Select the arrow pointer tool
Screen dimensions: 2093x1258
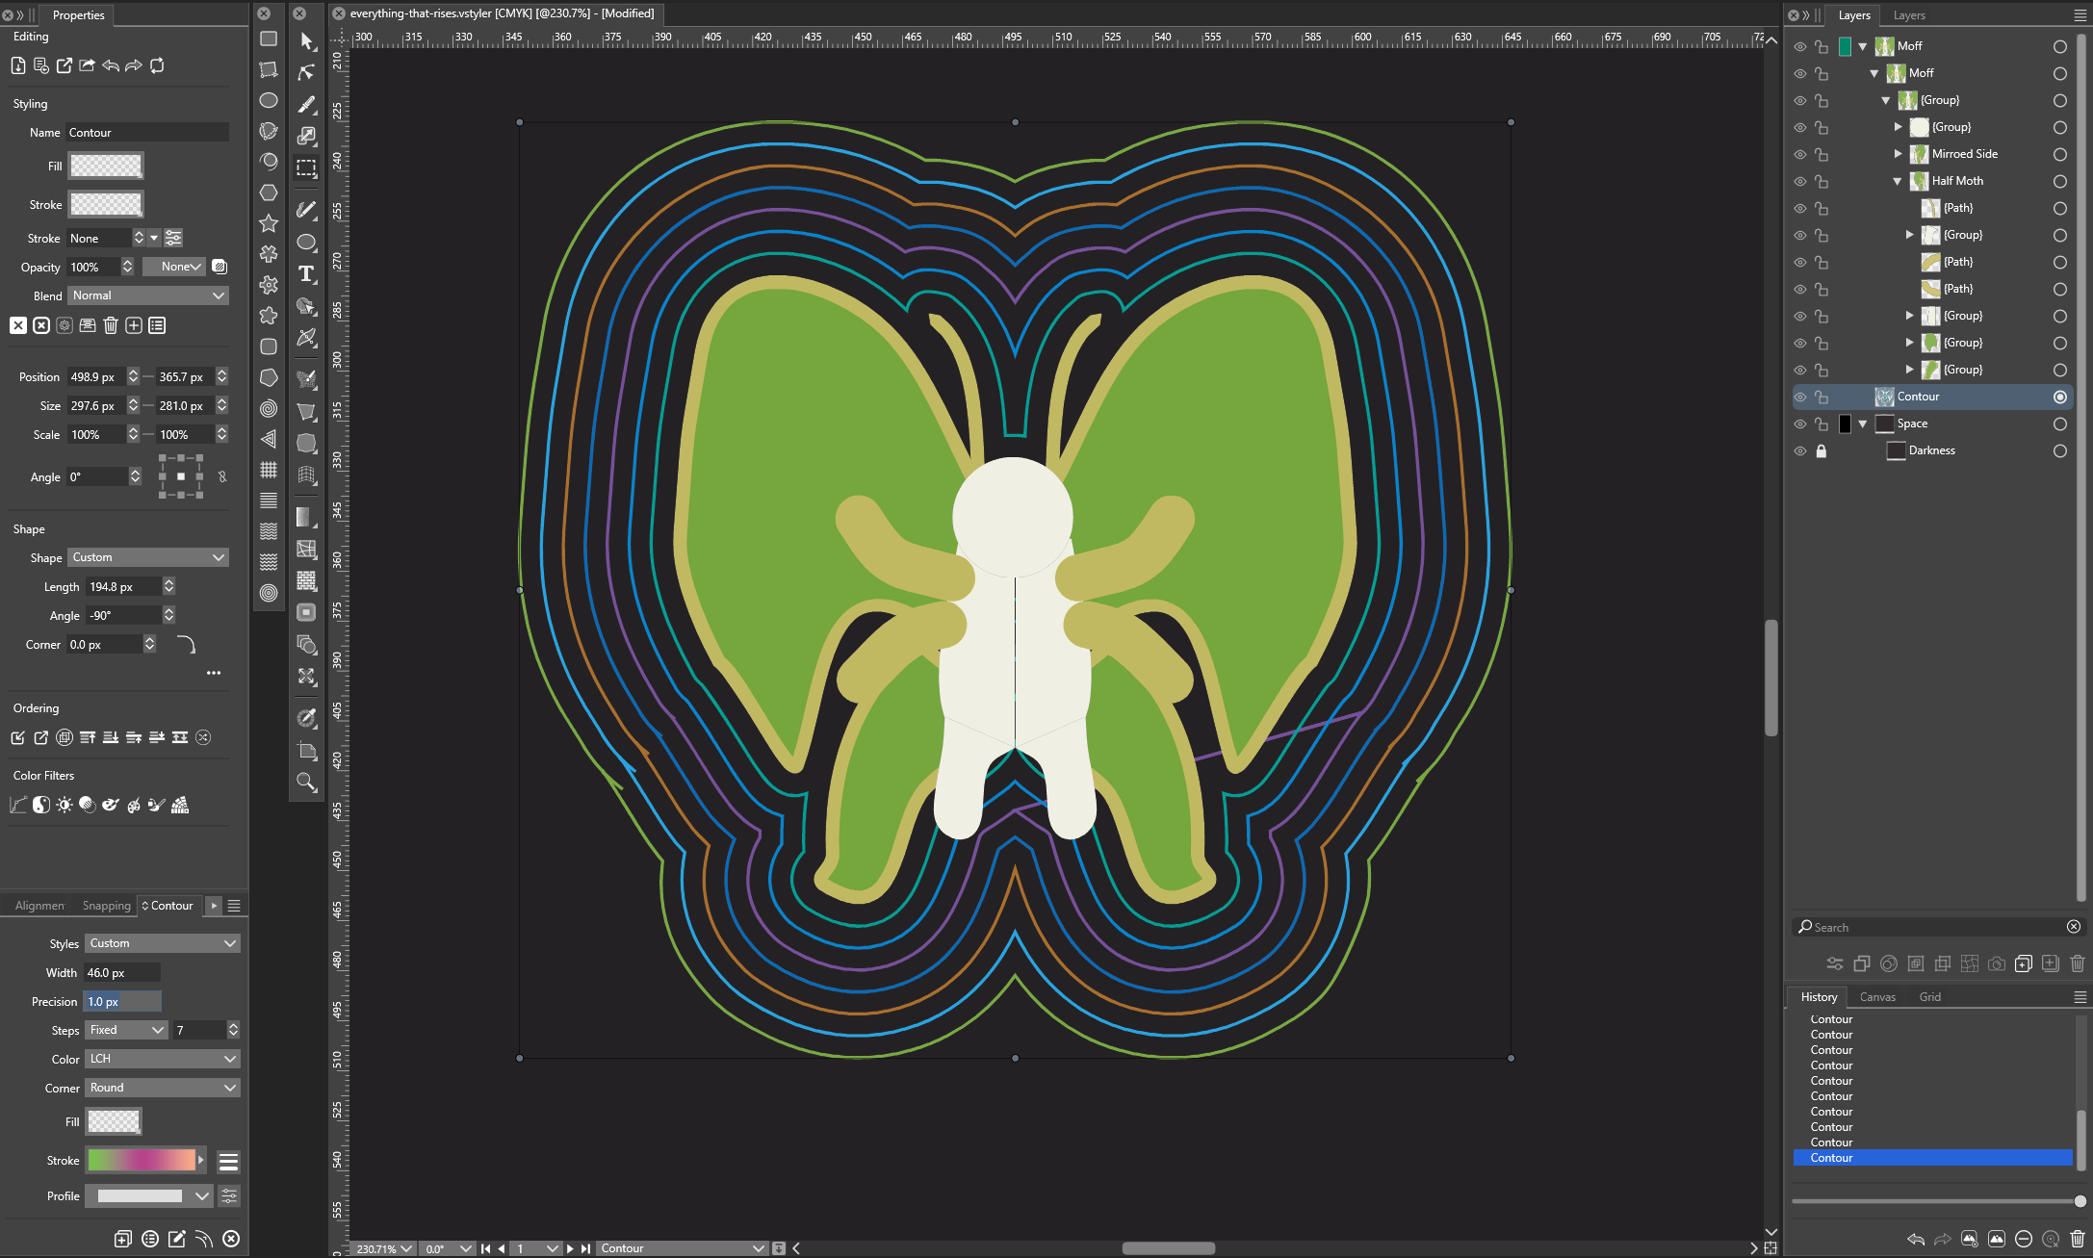[x=306, y=41]
